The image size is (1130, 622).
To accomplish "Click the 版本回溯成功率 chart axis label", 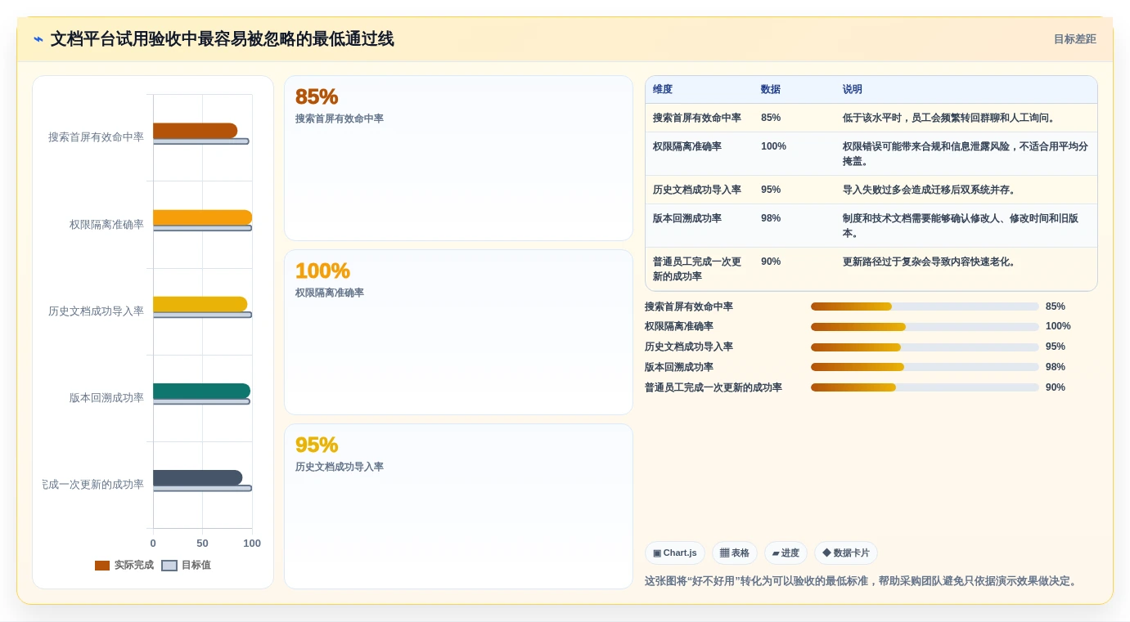I will (x=106, y=398).
